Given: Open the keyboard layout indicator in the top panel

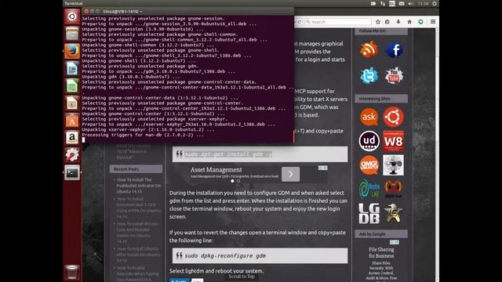Looking at the screenshot, I should (x=392, y=3).
